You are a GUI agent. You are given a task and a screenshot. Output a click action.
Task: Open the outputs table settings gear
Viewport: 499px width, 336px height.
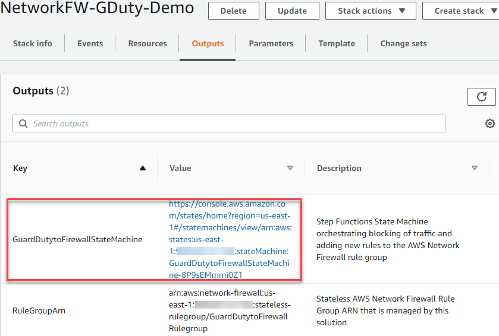click(x=489, y=123)
